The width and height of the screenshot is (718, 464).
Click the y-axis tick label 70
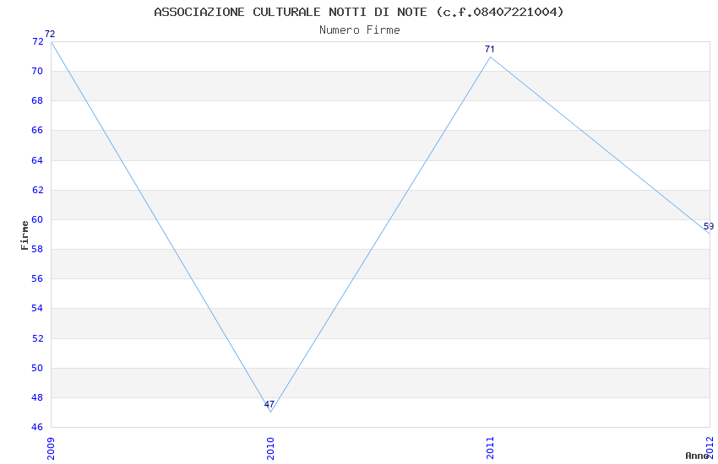[x=37, y=71]
